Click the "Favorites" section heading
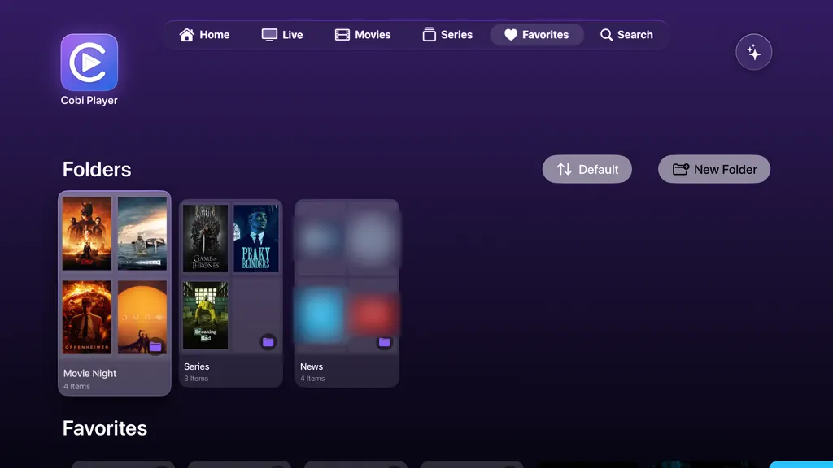 (x=105, y=428)
